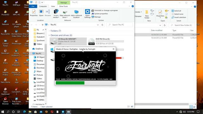Image resolution: width=203 pixels, height=114 pixels.
Task: Click Manage in System group
Action: tap(96, 17)
